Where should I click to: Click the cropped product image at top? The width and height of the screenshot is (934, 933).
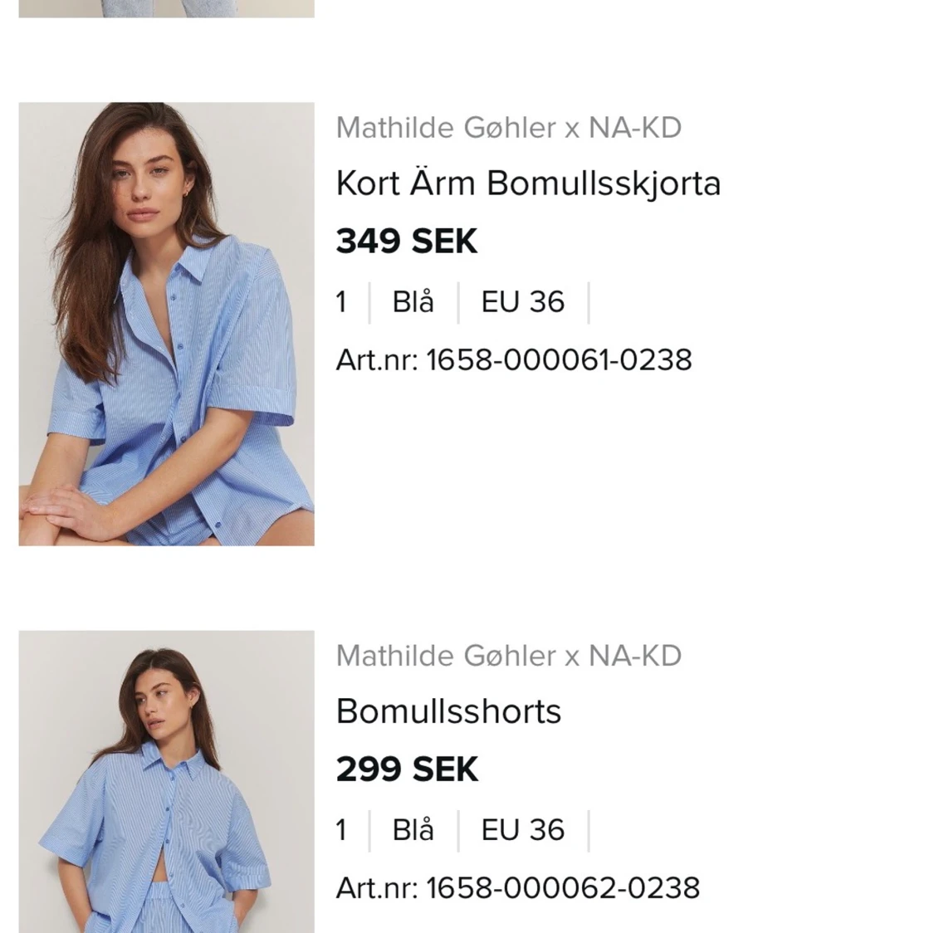click(166, 8)
